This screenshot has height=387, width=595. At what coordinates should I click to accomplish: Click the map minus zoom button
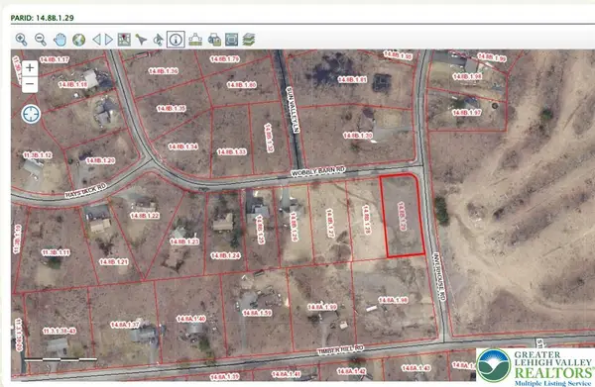coord(30,84)
